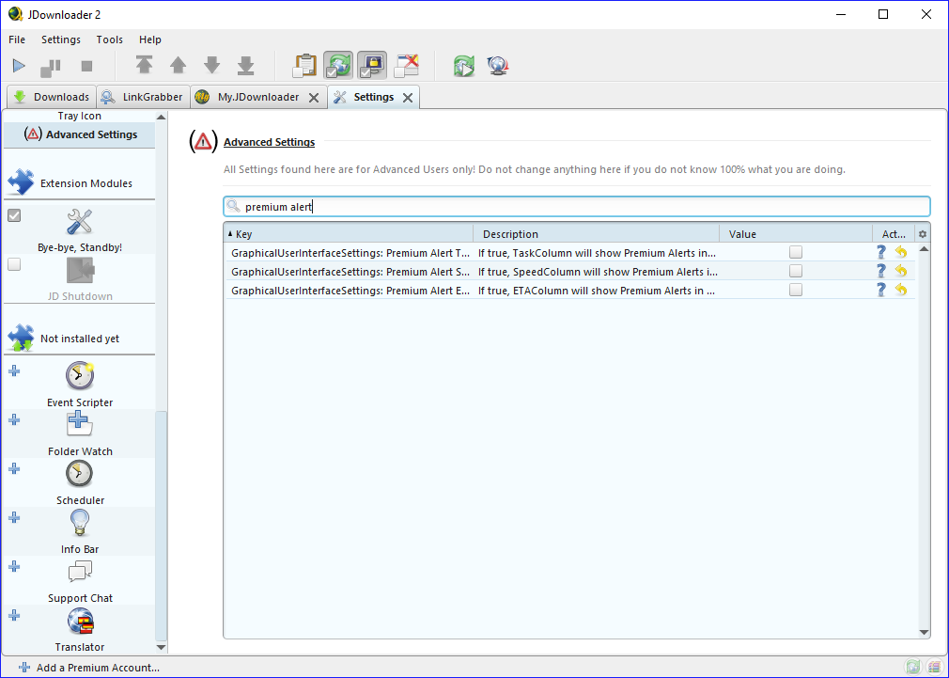The width and height of the screenshot is (949, 678).
Task: Install Folder Watch with plus icon
Action: click(14, 420)
